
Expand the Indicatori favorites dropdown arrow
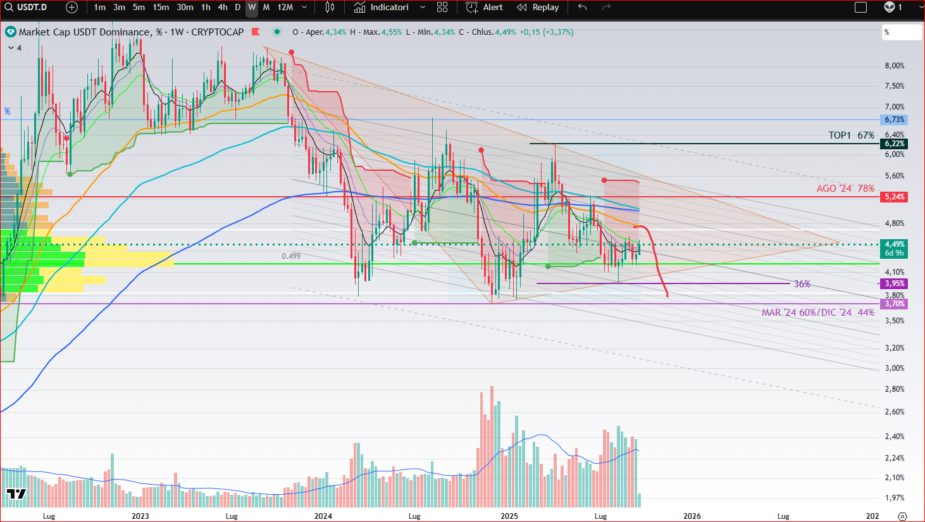click(423, 8)
